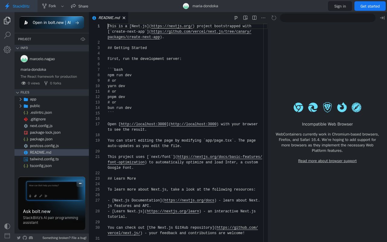Open the Fork options dropdown arrow
Image resolution: width=387 pixels, height=242 pixels.
[x=63, y=6]
